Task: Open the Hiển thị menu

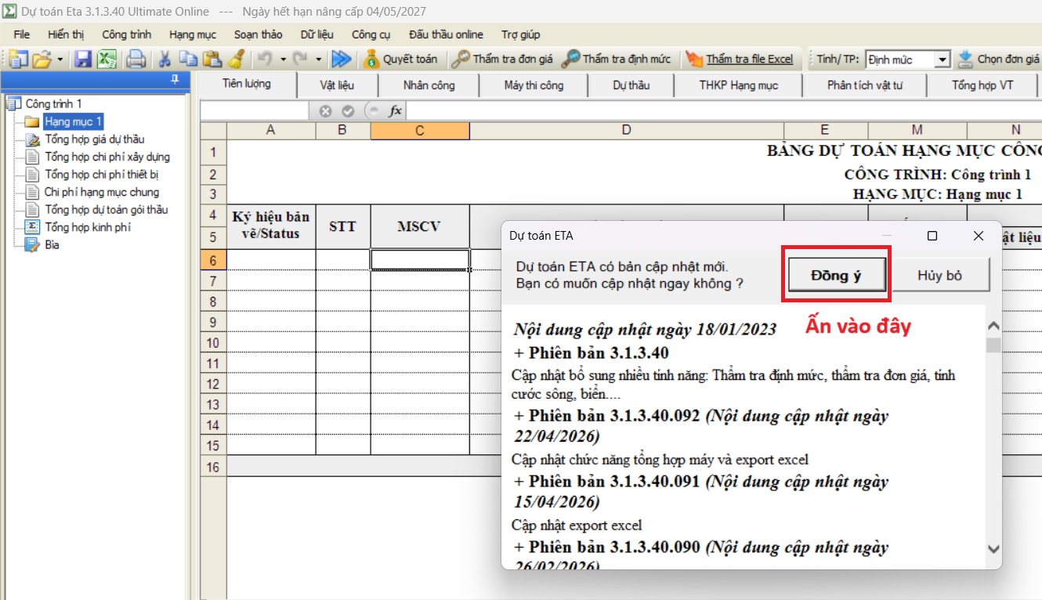Action: coord(66,34)
